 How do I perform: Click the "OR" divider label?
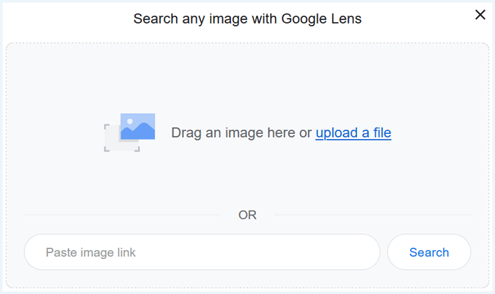(x=248, y=215)
